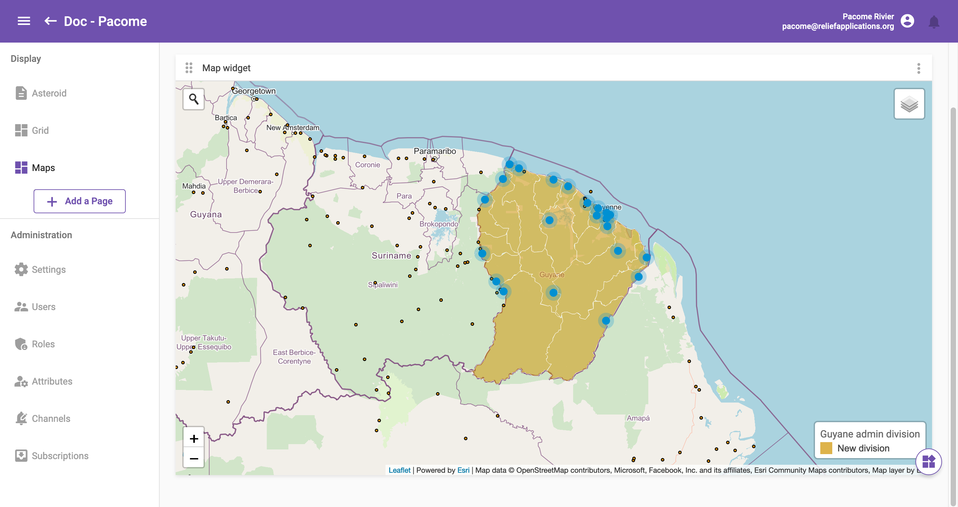The height and width of the screenshot is (507, 958).
Task: Click the Paramaribo city label on map
Action: [434, 151]
